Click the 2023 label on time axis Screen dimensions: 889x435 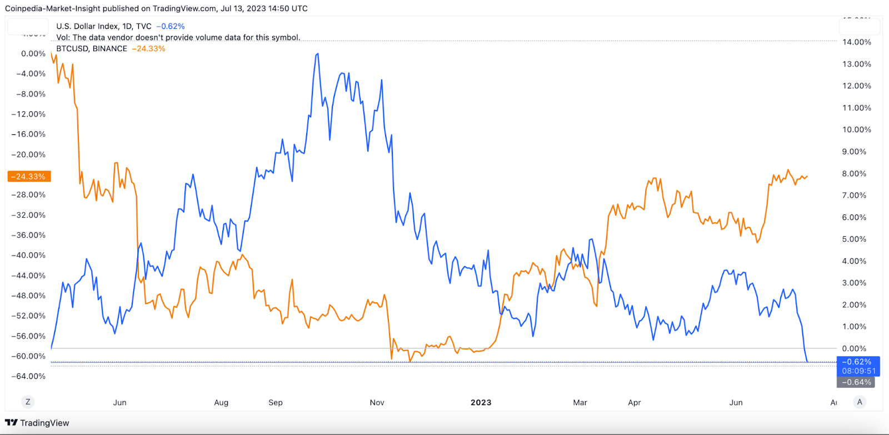click(x=481, y=403)
